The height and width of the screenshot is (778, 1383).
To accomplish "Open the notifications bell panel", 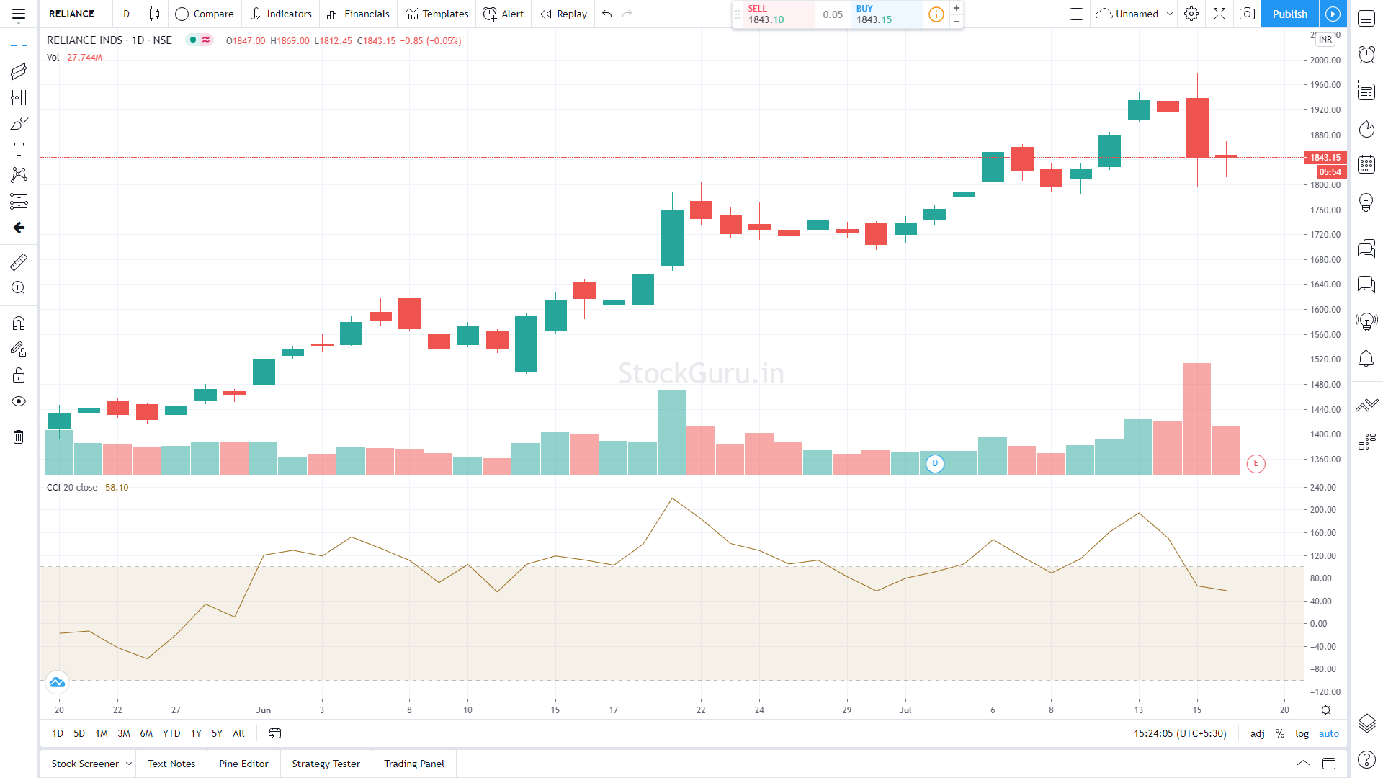I will (x=1366, y=358).
